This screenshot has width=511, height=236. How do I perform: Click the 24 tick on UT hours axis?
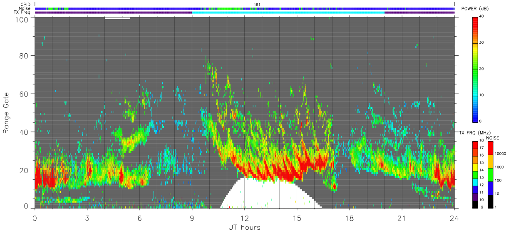(454, 218)
